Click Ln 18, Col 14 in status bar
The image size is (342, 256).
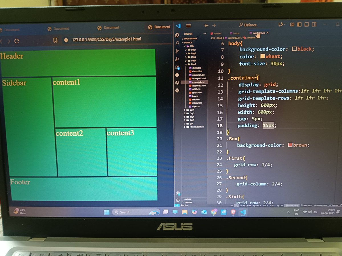click(246, 205)
